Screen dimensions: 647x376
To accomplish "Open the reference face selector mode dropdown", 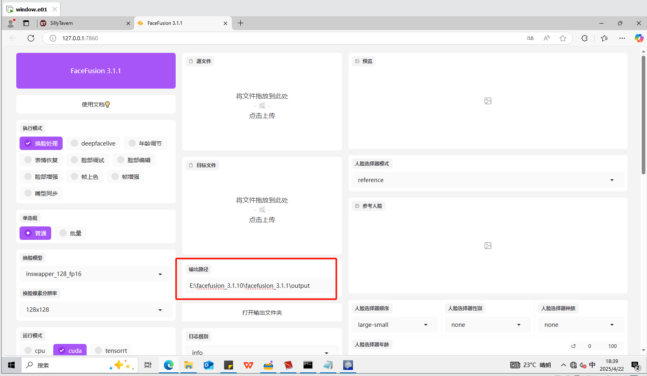I will [x=488, y=180].
